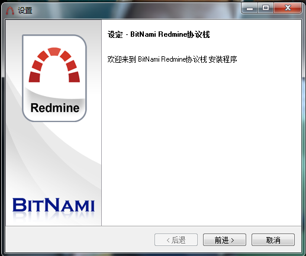Click the greyed-out 后退 button
306x256 pixels.
point(176,240)
